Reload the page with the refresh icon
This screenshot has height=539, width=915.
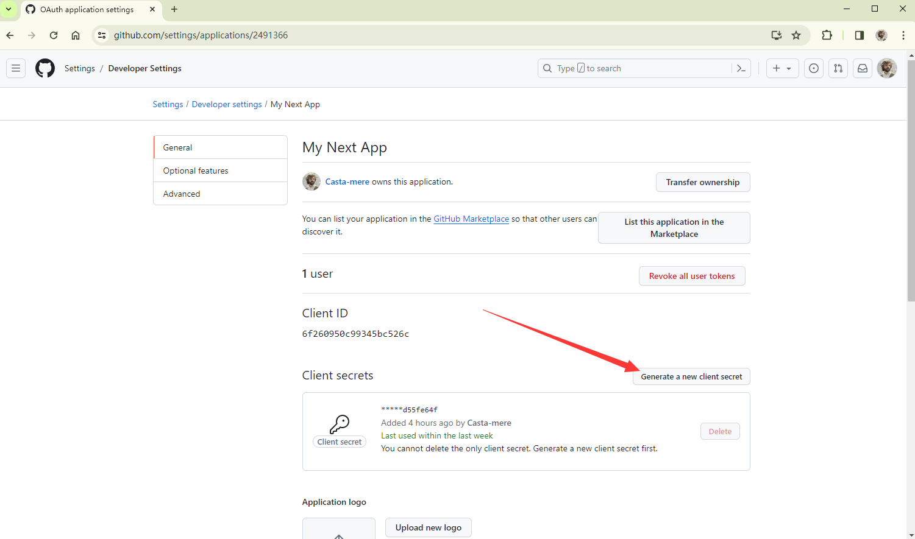click(54, 35)
